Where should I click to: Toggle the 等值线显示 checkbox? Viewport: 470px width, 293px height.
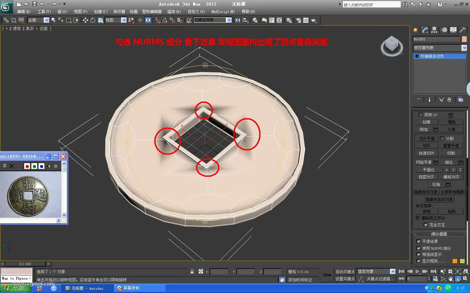(x=418, y=254)
